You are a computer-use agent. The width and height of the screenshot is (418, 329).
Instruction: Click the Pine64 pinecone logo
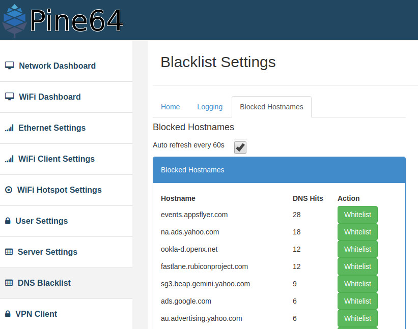(14, 21)
